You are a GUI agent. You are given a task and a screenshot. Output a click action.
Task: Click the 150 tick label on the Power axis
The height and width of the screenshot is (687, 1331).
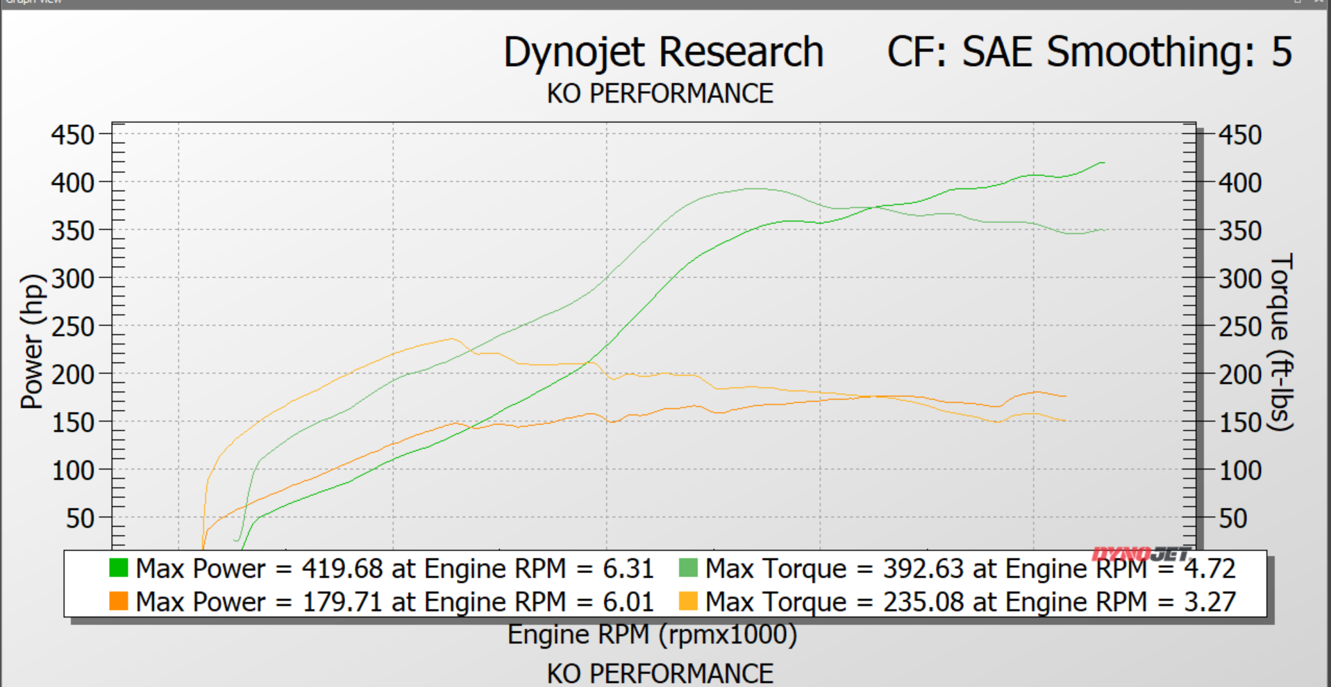[73, 422]
